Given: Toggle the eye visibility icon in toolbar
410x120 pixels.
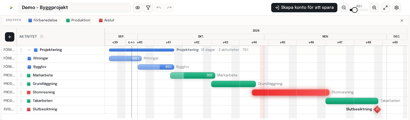Looking at the screenshot, I should tap(138, 8).
